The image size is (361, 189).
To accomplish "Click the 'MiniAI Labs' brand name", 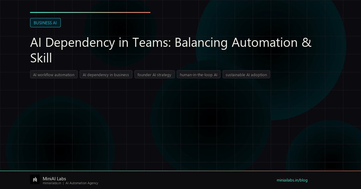I will point(54,179).
